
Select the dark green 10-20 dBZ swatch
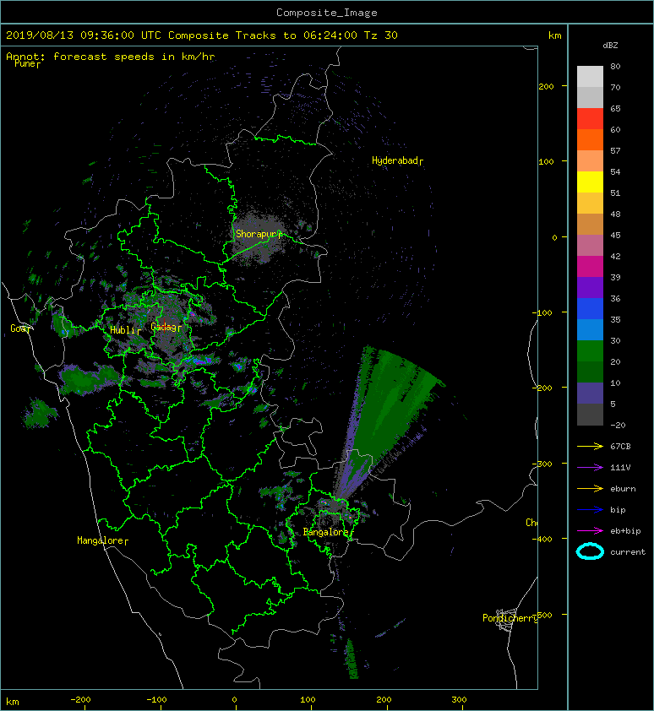pos(590,372)
